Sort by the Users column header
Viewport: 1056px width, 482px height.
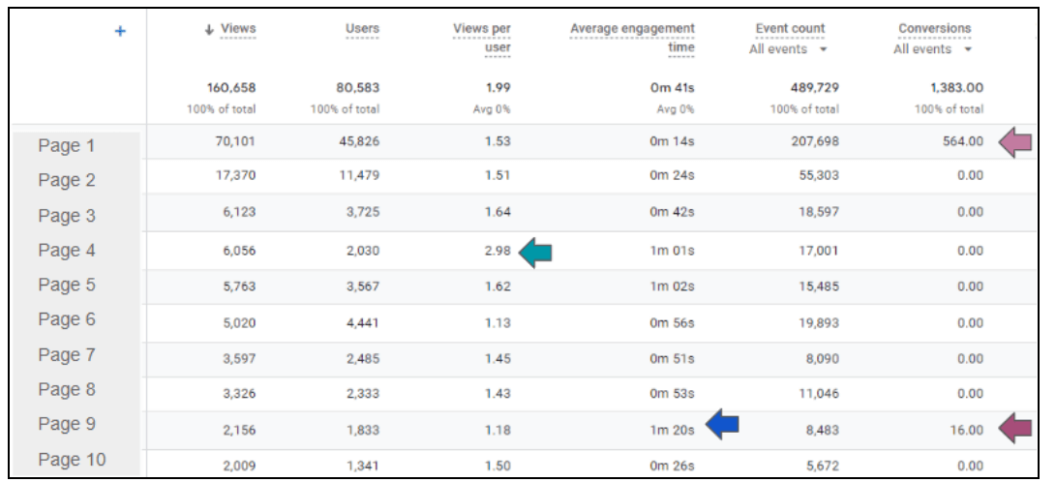362,29
